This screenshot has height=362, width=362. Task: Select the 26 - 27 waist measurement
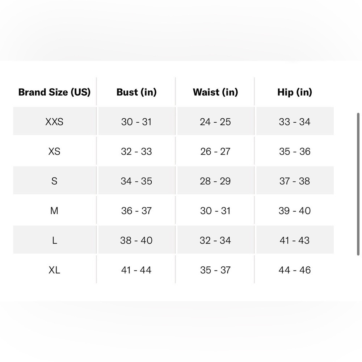tap(215, 151)
